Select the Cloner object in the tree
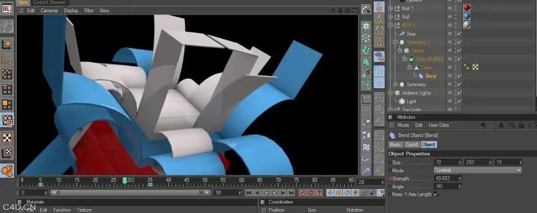The width and height of the screenshot is (537, 213). [x=417, y=51]
